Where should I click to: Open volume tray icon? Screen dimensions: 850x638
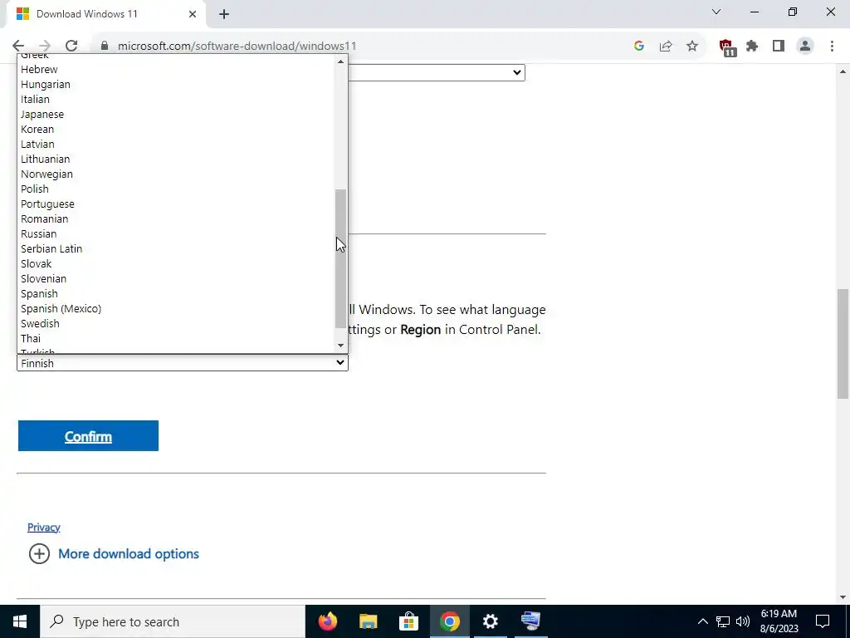(743, 621)
